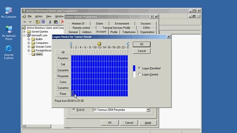The height and width of the screenshot is (133, 237).
Task: Expand the Saved Queries tree node
Action: point(24,31)
